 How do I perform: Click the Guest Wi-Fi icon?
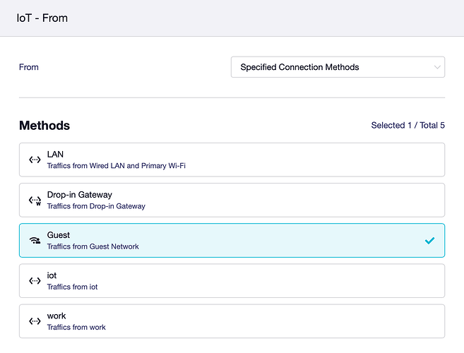click(35, 241)
